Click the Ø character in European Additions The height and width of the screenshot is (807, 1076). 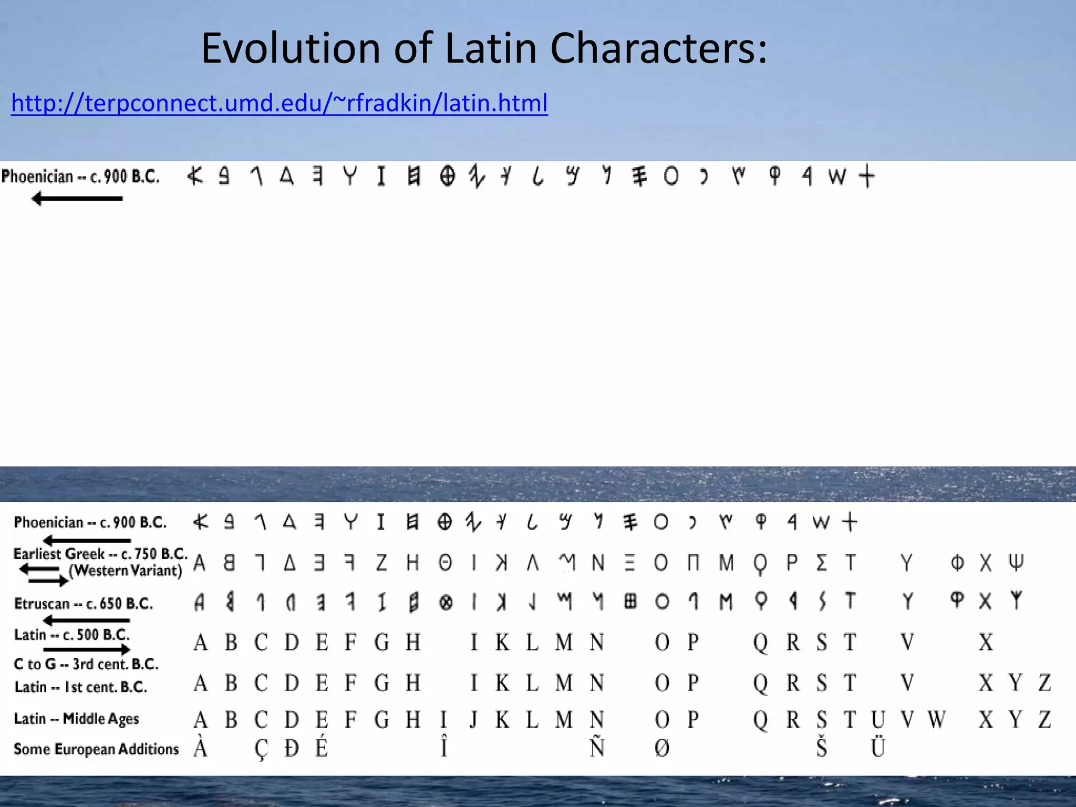(x=662, y=748)
